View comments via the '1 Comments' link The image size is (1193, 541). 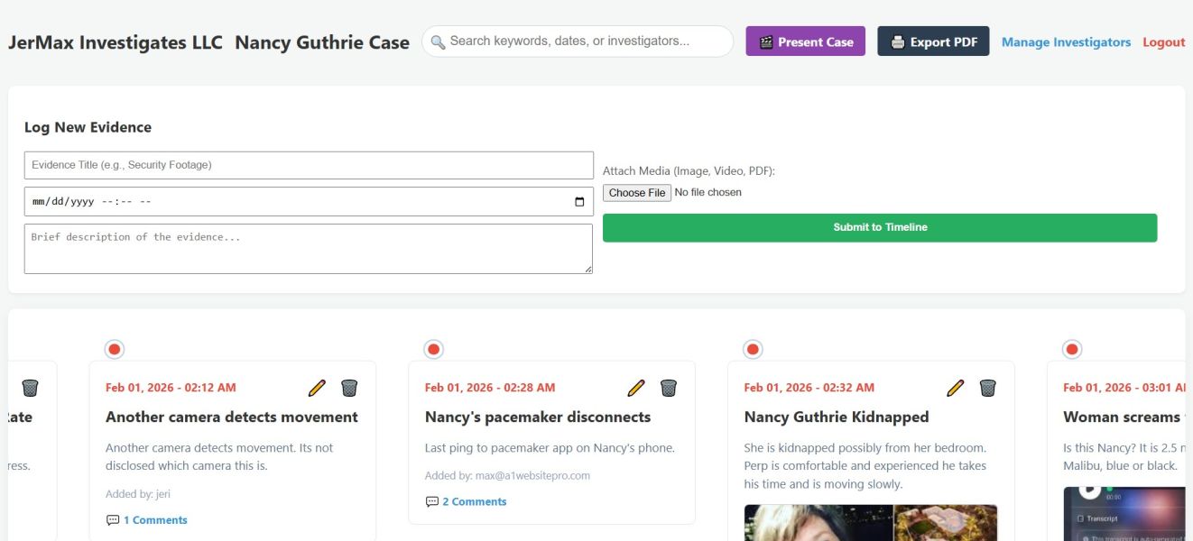(153, 519)
